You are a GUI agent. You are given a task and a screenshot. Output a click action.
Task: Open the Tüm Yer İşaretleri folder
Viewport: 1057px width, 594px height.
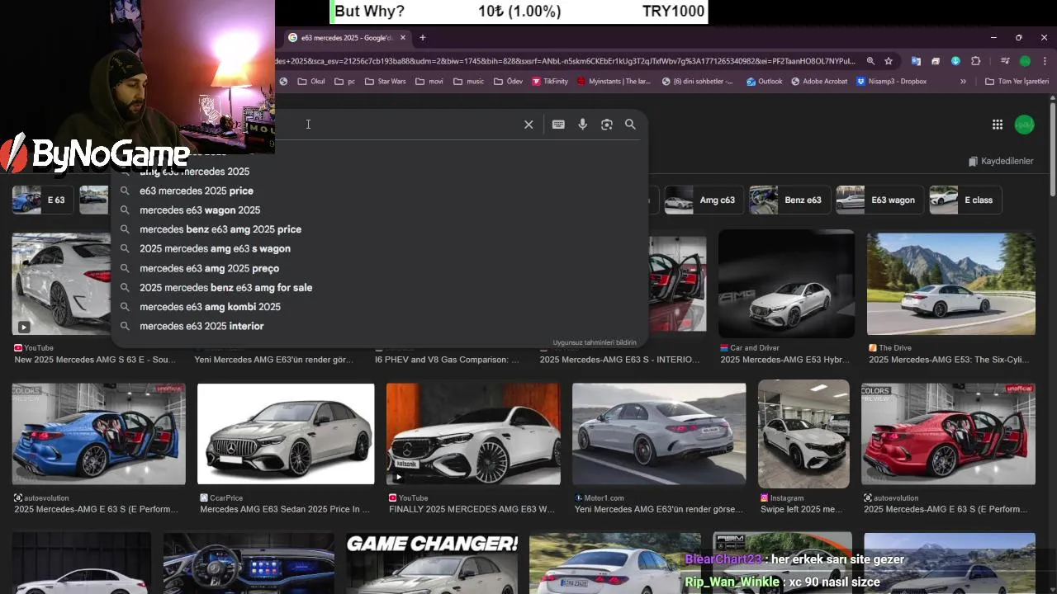1017,82
